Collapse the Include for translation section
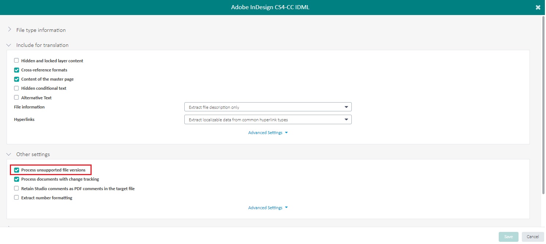 click(9, 45)
